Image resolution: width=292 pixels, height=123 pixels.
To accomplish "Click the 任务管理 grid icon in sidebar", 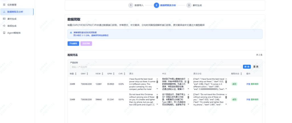I will point(4,5).
